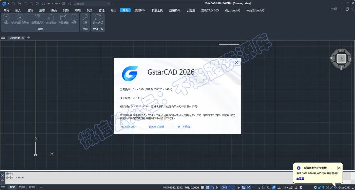Click the Undo arrow icon
Viewport: 355px width, 190px height.
point(49,4)
